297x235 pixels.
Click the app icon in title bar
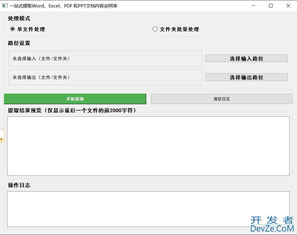click(5, 6)
